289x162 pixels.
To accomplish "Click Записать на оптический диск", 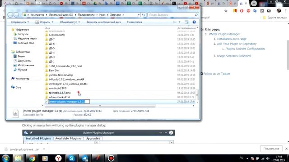I will pos(103,22).
